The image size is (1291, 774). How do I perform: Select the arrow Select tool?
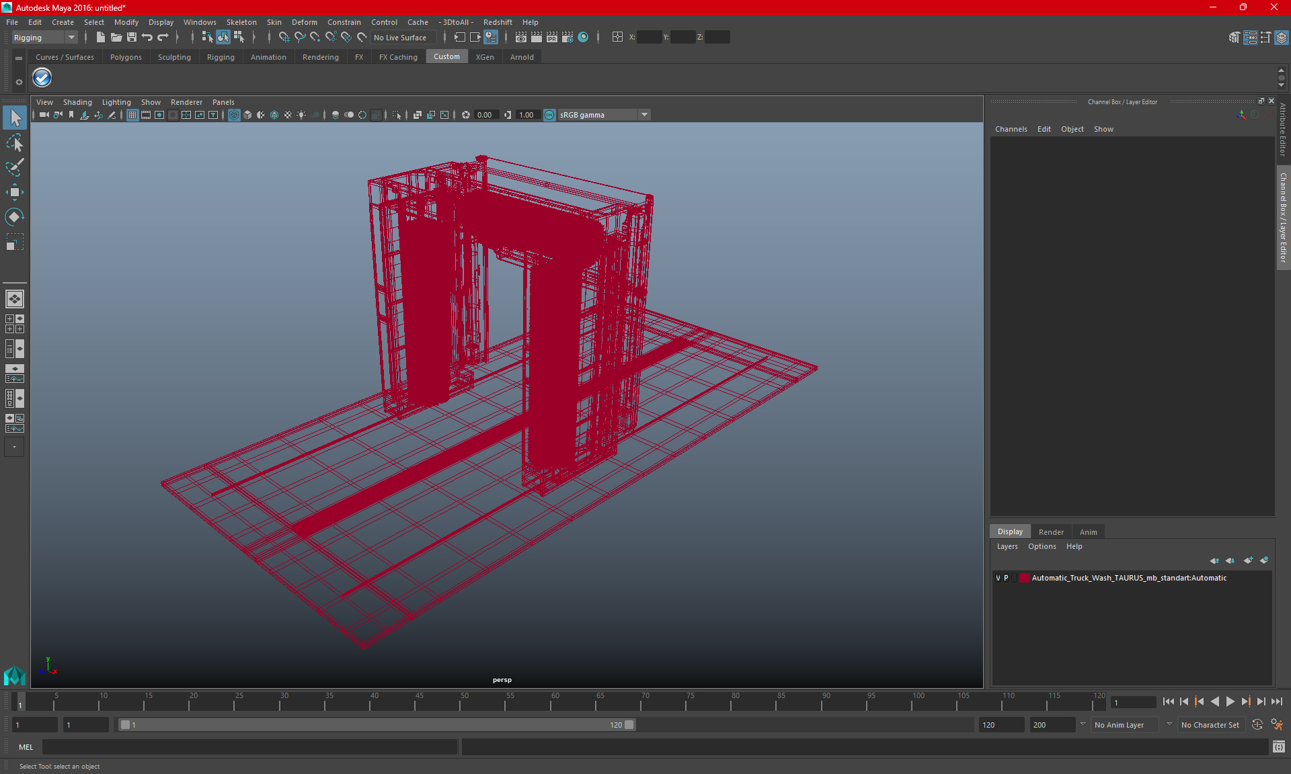point(15,118)
